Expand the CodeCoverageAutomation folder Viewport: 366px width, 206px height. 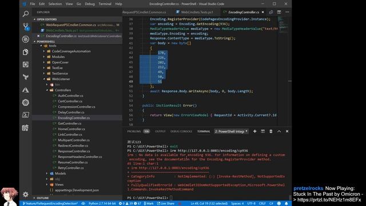click(x=71, y=51)
